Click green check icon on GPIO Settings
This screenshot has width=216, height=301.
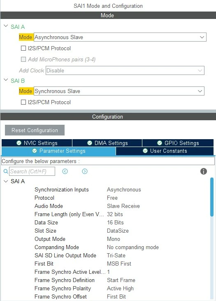tap(160, 143)
